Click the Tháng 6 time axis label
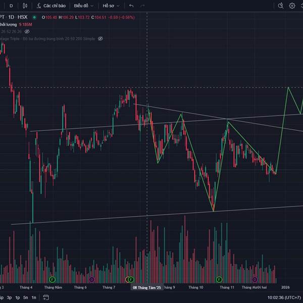The height and width of the screenshot is (303, 303). point(80,287)
